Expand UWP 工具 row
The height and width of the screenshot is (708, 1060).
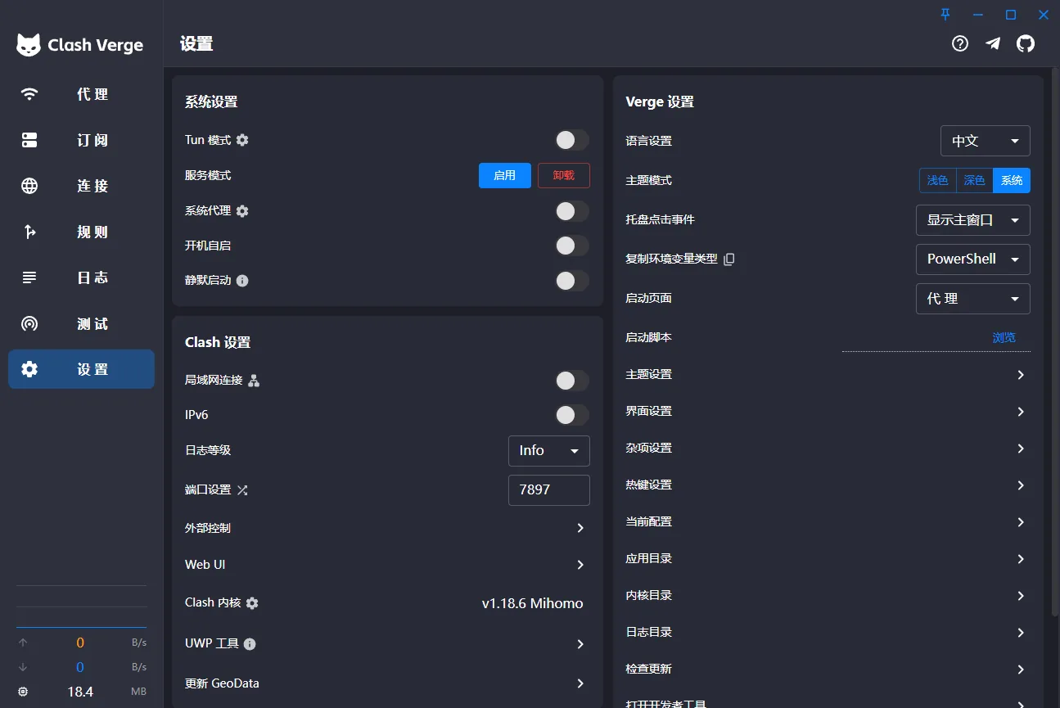pos(387,644)
